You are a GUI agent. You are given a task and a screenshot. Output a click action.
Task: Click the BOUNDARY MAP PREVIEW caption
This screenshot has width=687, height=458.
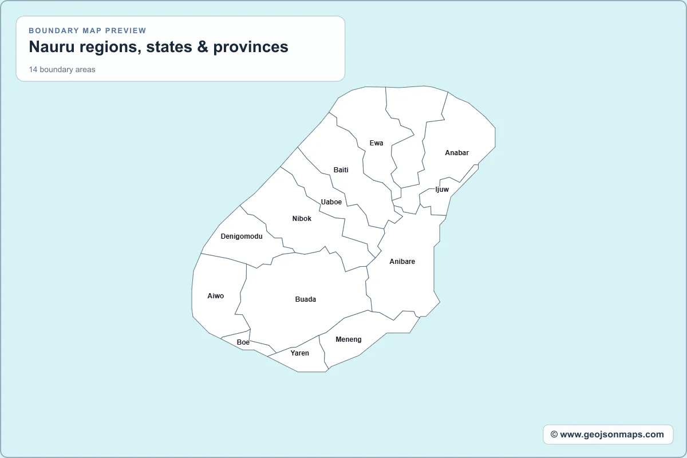[88, 30]
